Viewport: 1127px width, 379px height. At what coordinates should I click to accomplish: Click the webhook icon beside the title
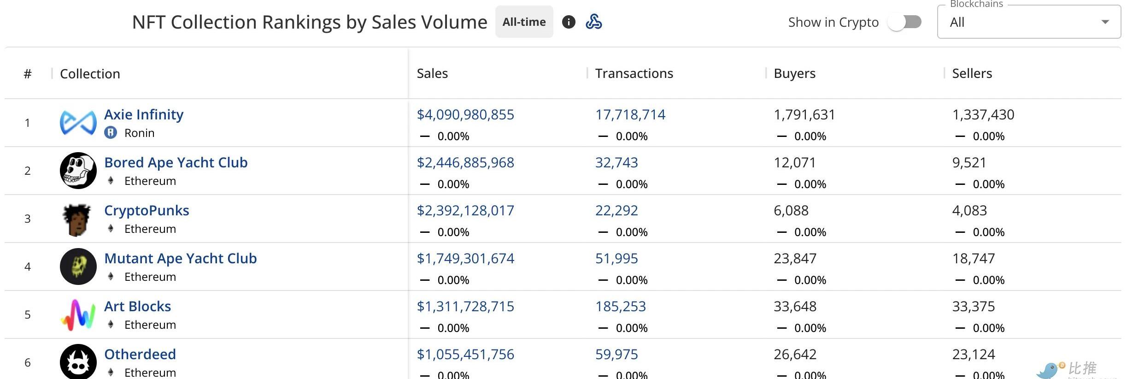point(593,22)
